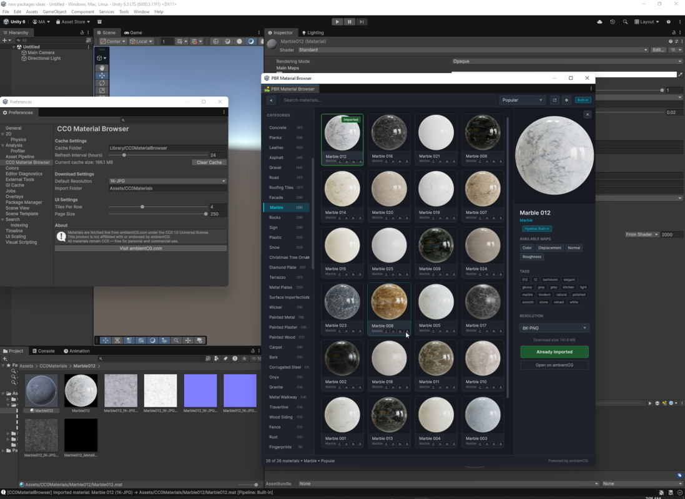Click the Scene overlay magnifier search icon
Image resolution: width=685 pixels, height=499 pixels.
pyautogui.click(x=176, y=341)
